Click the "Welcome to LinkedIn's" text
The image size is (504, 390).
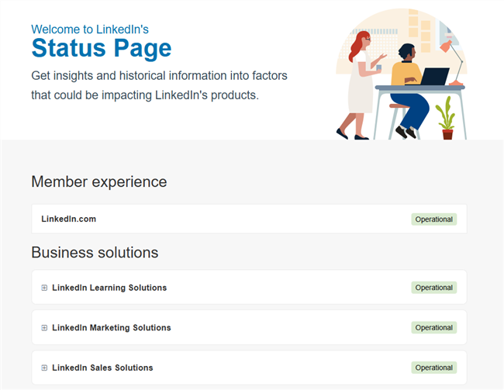click(90, 29)
